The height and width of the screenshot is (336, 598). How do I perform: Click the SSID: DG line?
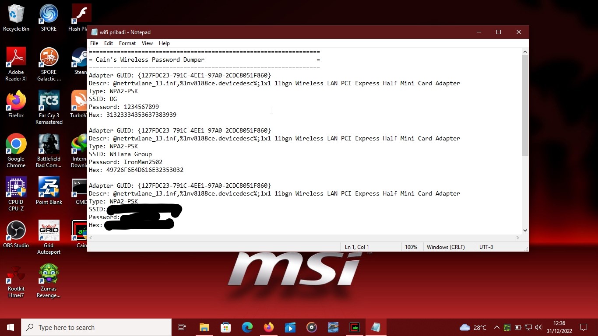tap(103, 99)
